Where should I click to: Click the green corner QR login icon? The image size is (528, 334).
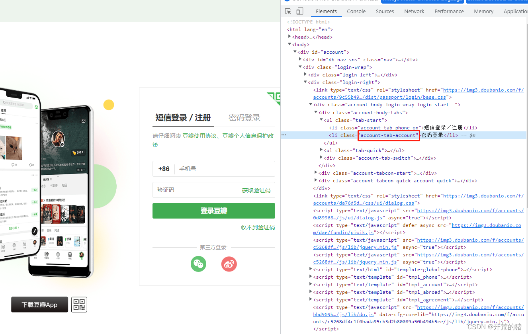pos(274,98)
